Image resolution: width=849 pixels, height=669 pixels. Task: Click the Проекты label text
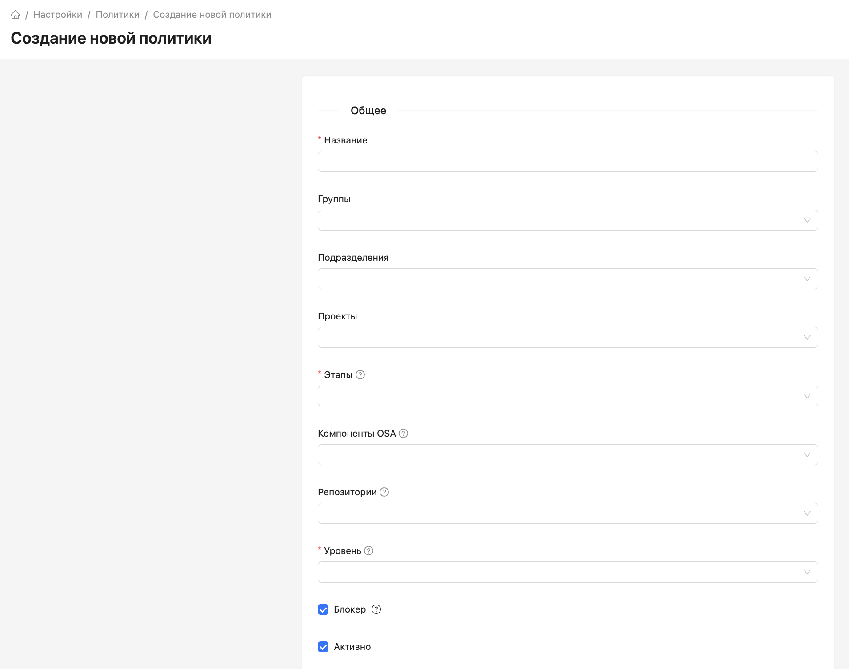337,316
